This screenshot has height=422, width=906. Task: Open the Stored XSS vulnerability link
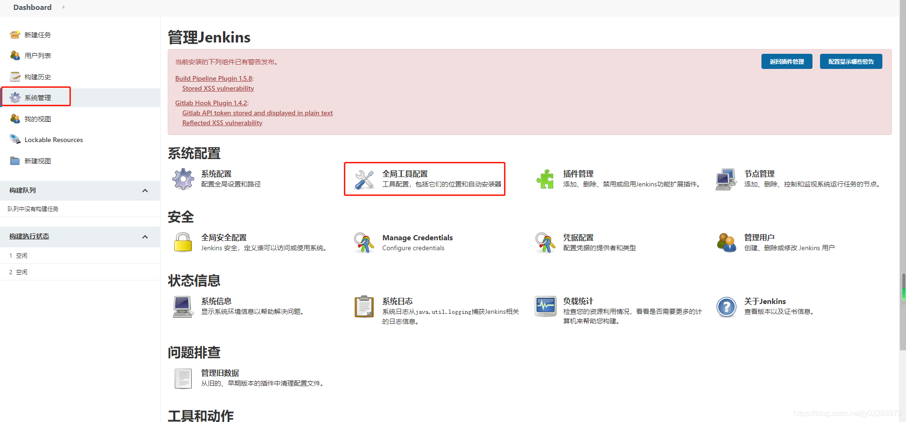click(x=218, y=88)
